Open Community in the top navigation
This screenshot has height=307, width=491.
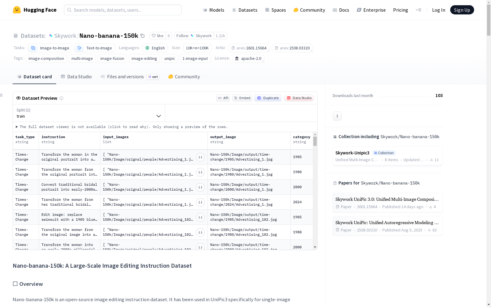309,10
